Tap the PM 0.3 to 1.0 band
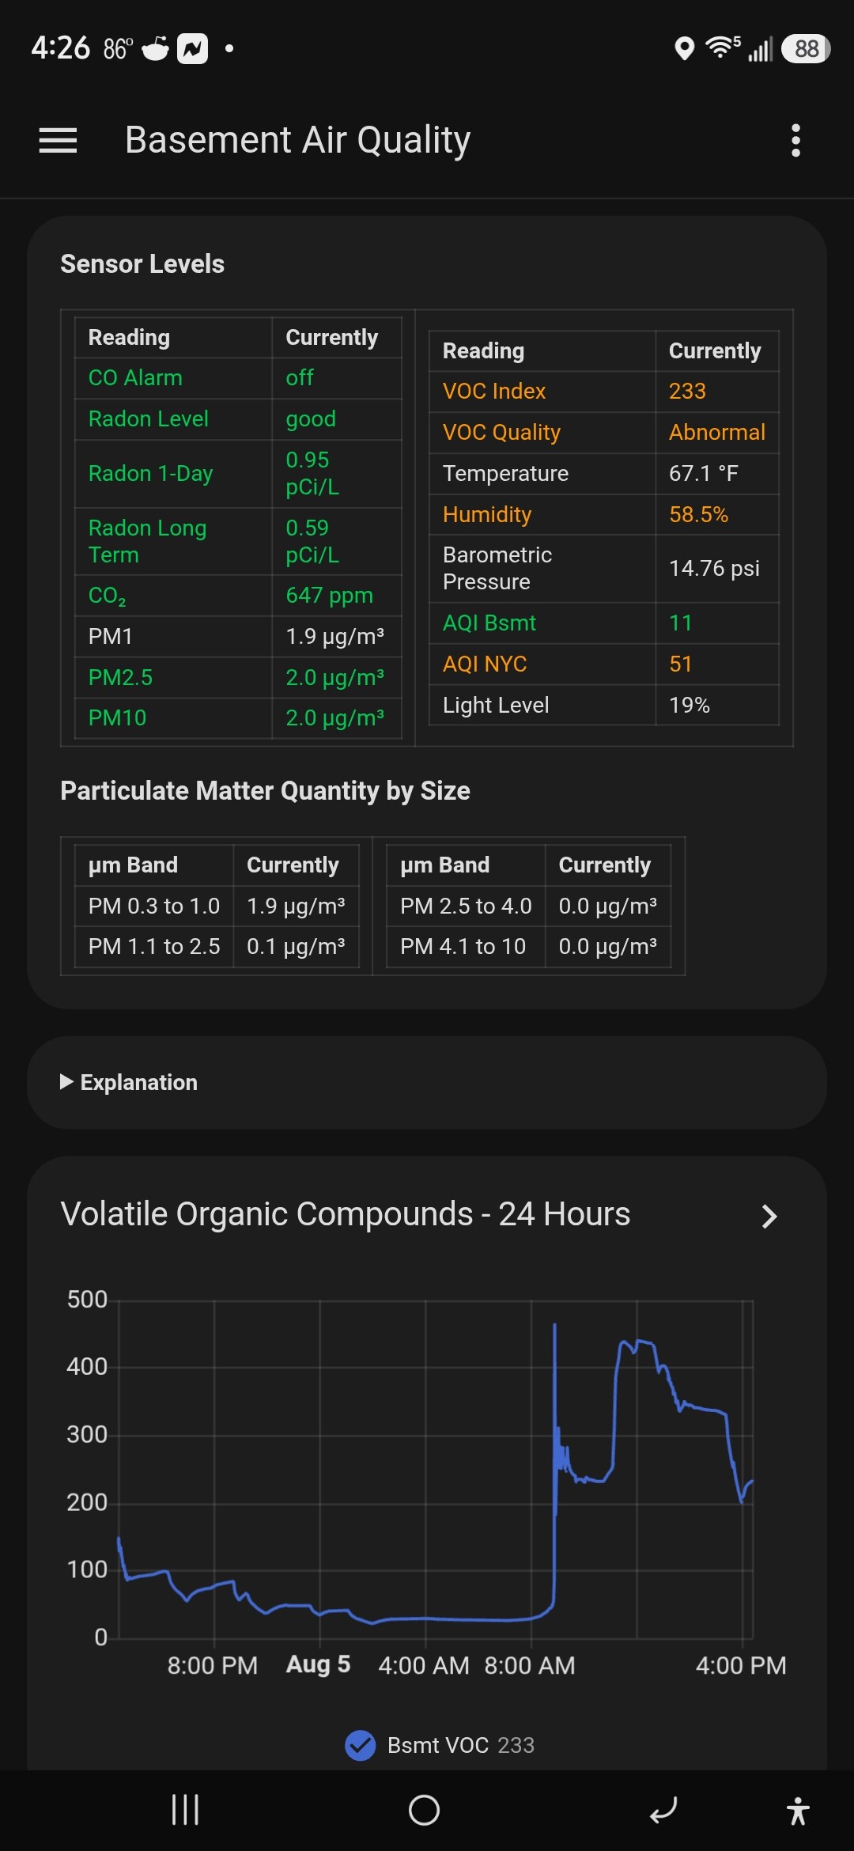854x1851 pixels. [154, 907]
